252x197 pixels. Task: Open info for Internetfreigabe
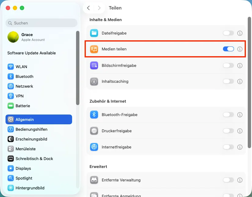point(240,147)
